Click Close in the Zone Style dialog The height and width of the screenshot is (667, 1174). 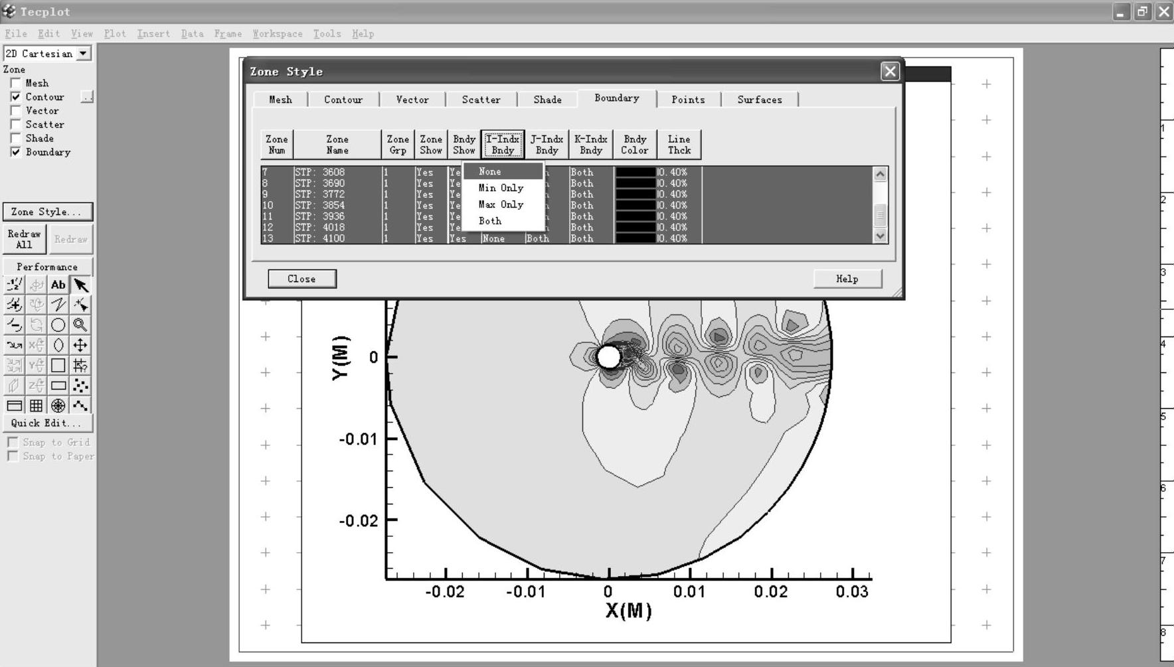302,279
